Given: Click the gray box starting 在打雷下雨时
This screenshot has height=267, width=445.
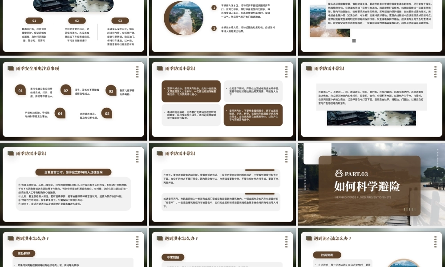Looking at the screenshot, I should 253,91.
